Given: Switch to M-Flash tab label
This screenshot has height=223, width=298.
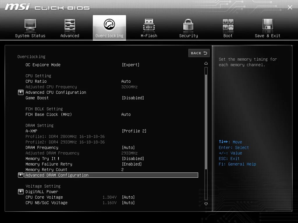Looking at the screenshot, I should coord(149,36).
